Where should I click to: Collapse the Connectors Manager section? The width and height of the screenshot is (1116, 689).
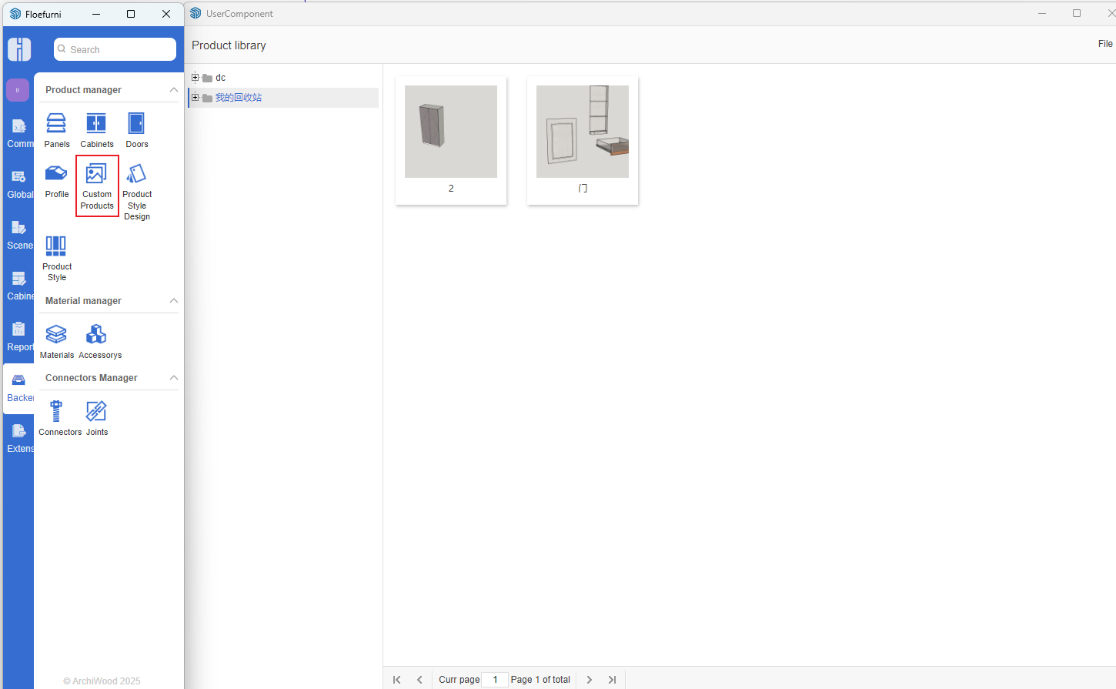[173, 378]
